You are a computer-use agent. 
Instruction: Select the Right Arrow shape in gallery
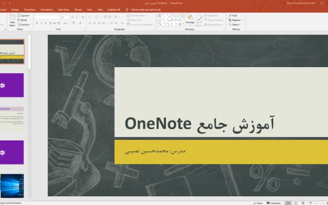172,20
